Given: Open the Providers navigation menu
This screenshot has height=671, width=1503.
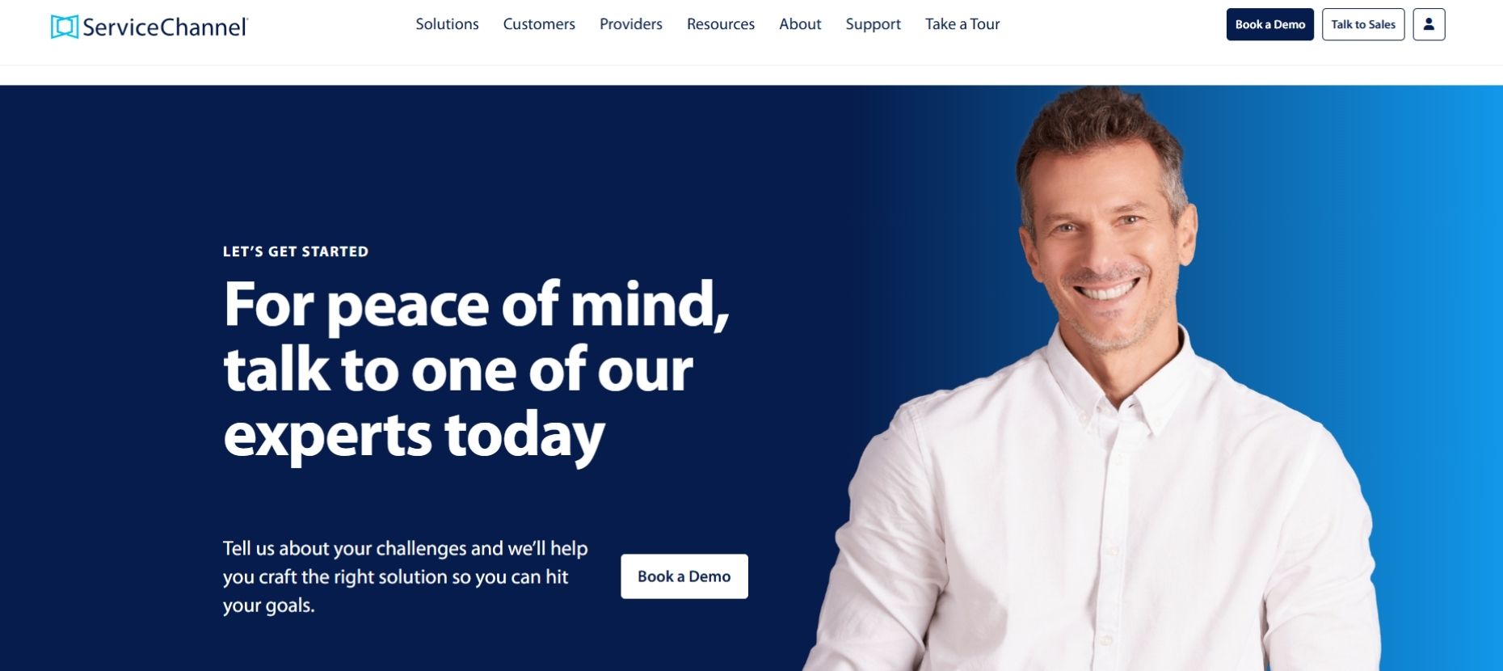Looking at the screenshot, I should [631, 24].
